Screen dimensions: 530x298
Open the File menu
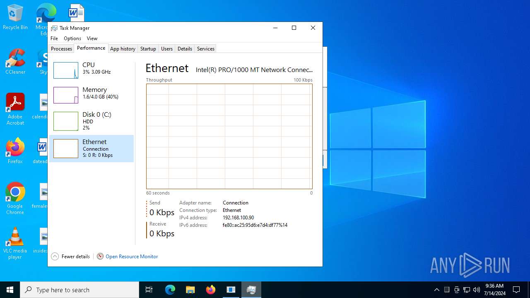click(x=54, y=38)
